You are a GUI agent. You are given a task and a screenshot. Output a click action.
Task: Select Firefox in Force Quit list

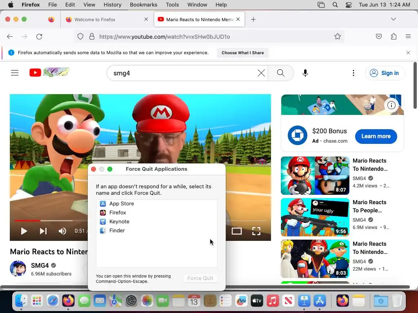[156, 213]
